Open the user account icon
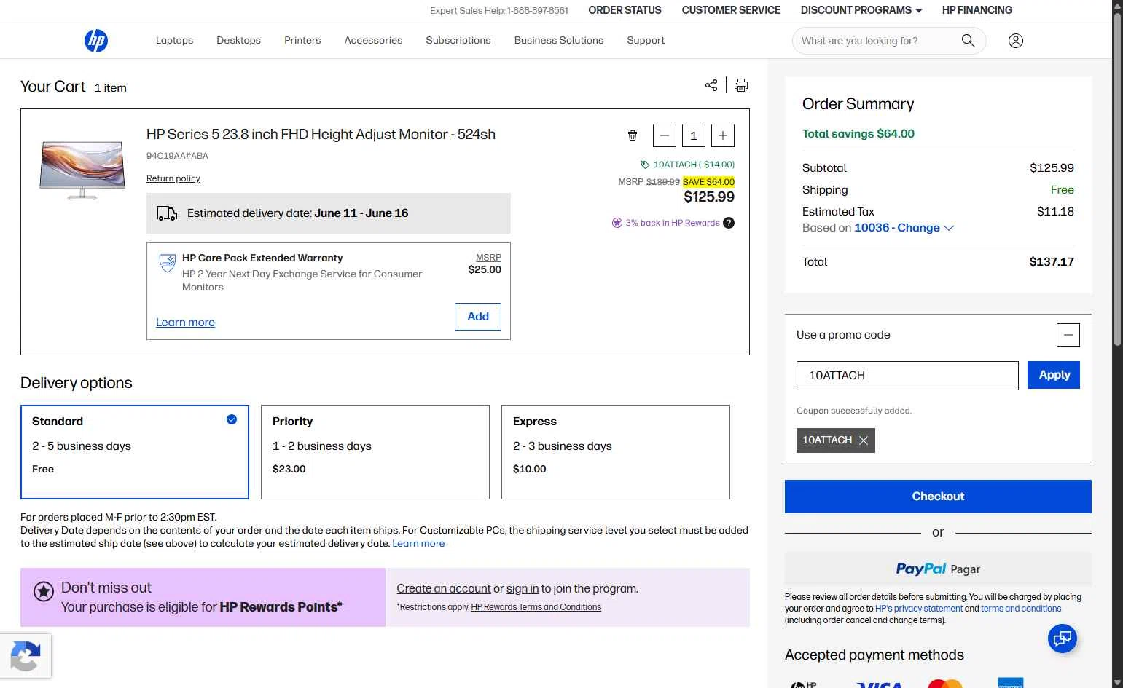Screen dimensions: 1123x688 click(x=1016, y=41)
